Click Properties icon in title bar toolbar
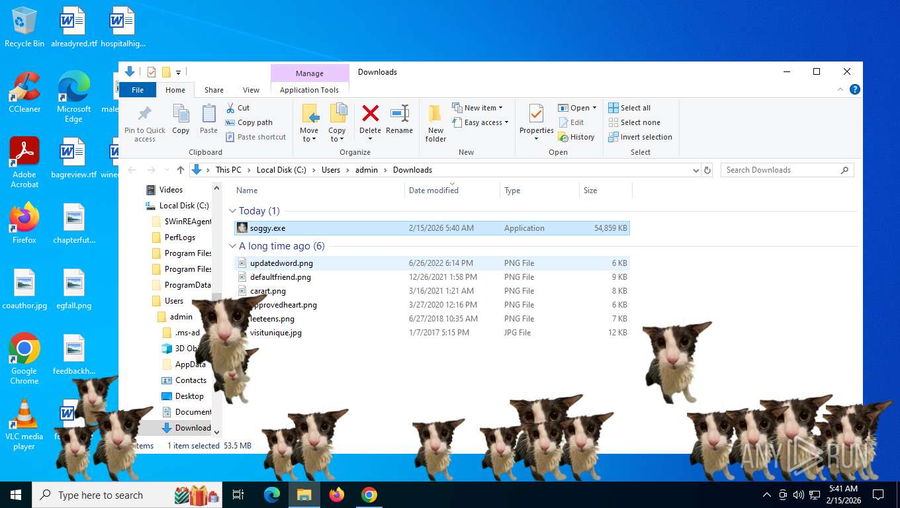900x508 pixels. [152, 72]
